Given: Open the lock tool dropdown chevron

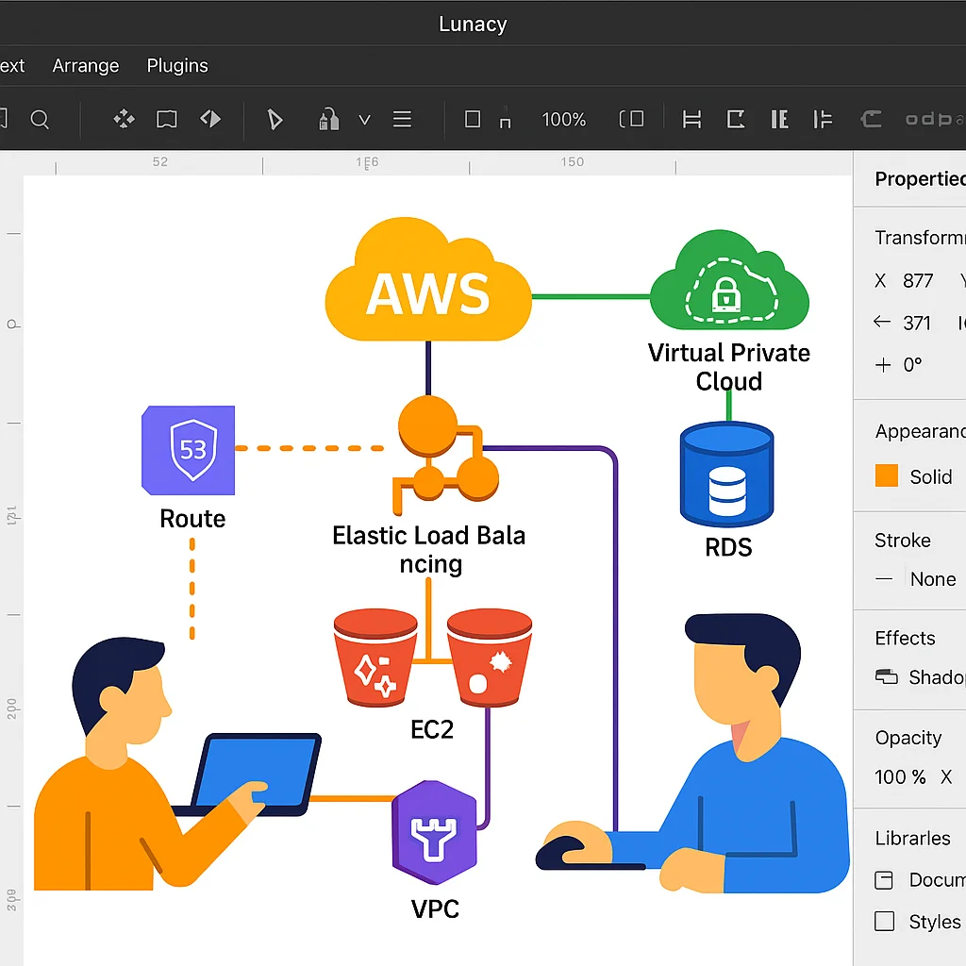Looking at the screenshot, I should 365,120.
